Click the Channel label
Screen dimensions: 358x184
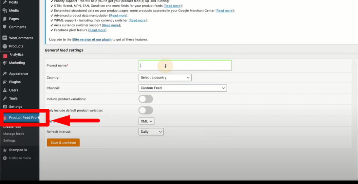53,88
